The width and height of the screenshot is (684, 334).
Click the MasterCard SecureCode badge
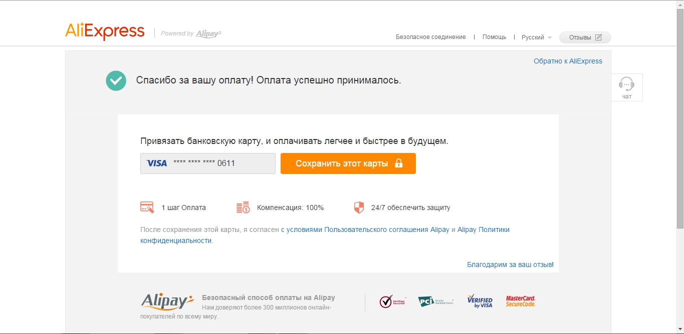tap(521, 301)
